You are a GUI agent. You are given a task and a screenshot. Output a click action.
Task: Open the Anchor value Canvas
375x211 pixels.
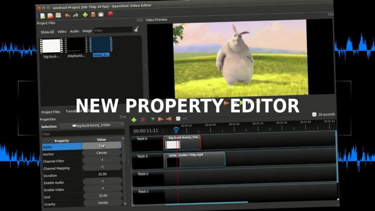102,153
